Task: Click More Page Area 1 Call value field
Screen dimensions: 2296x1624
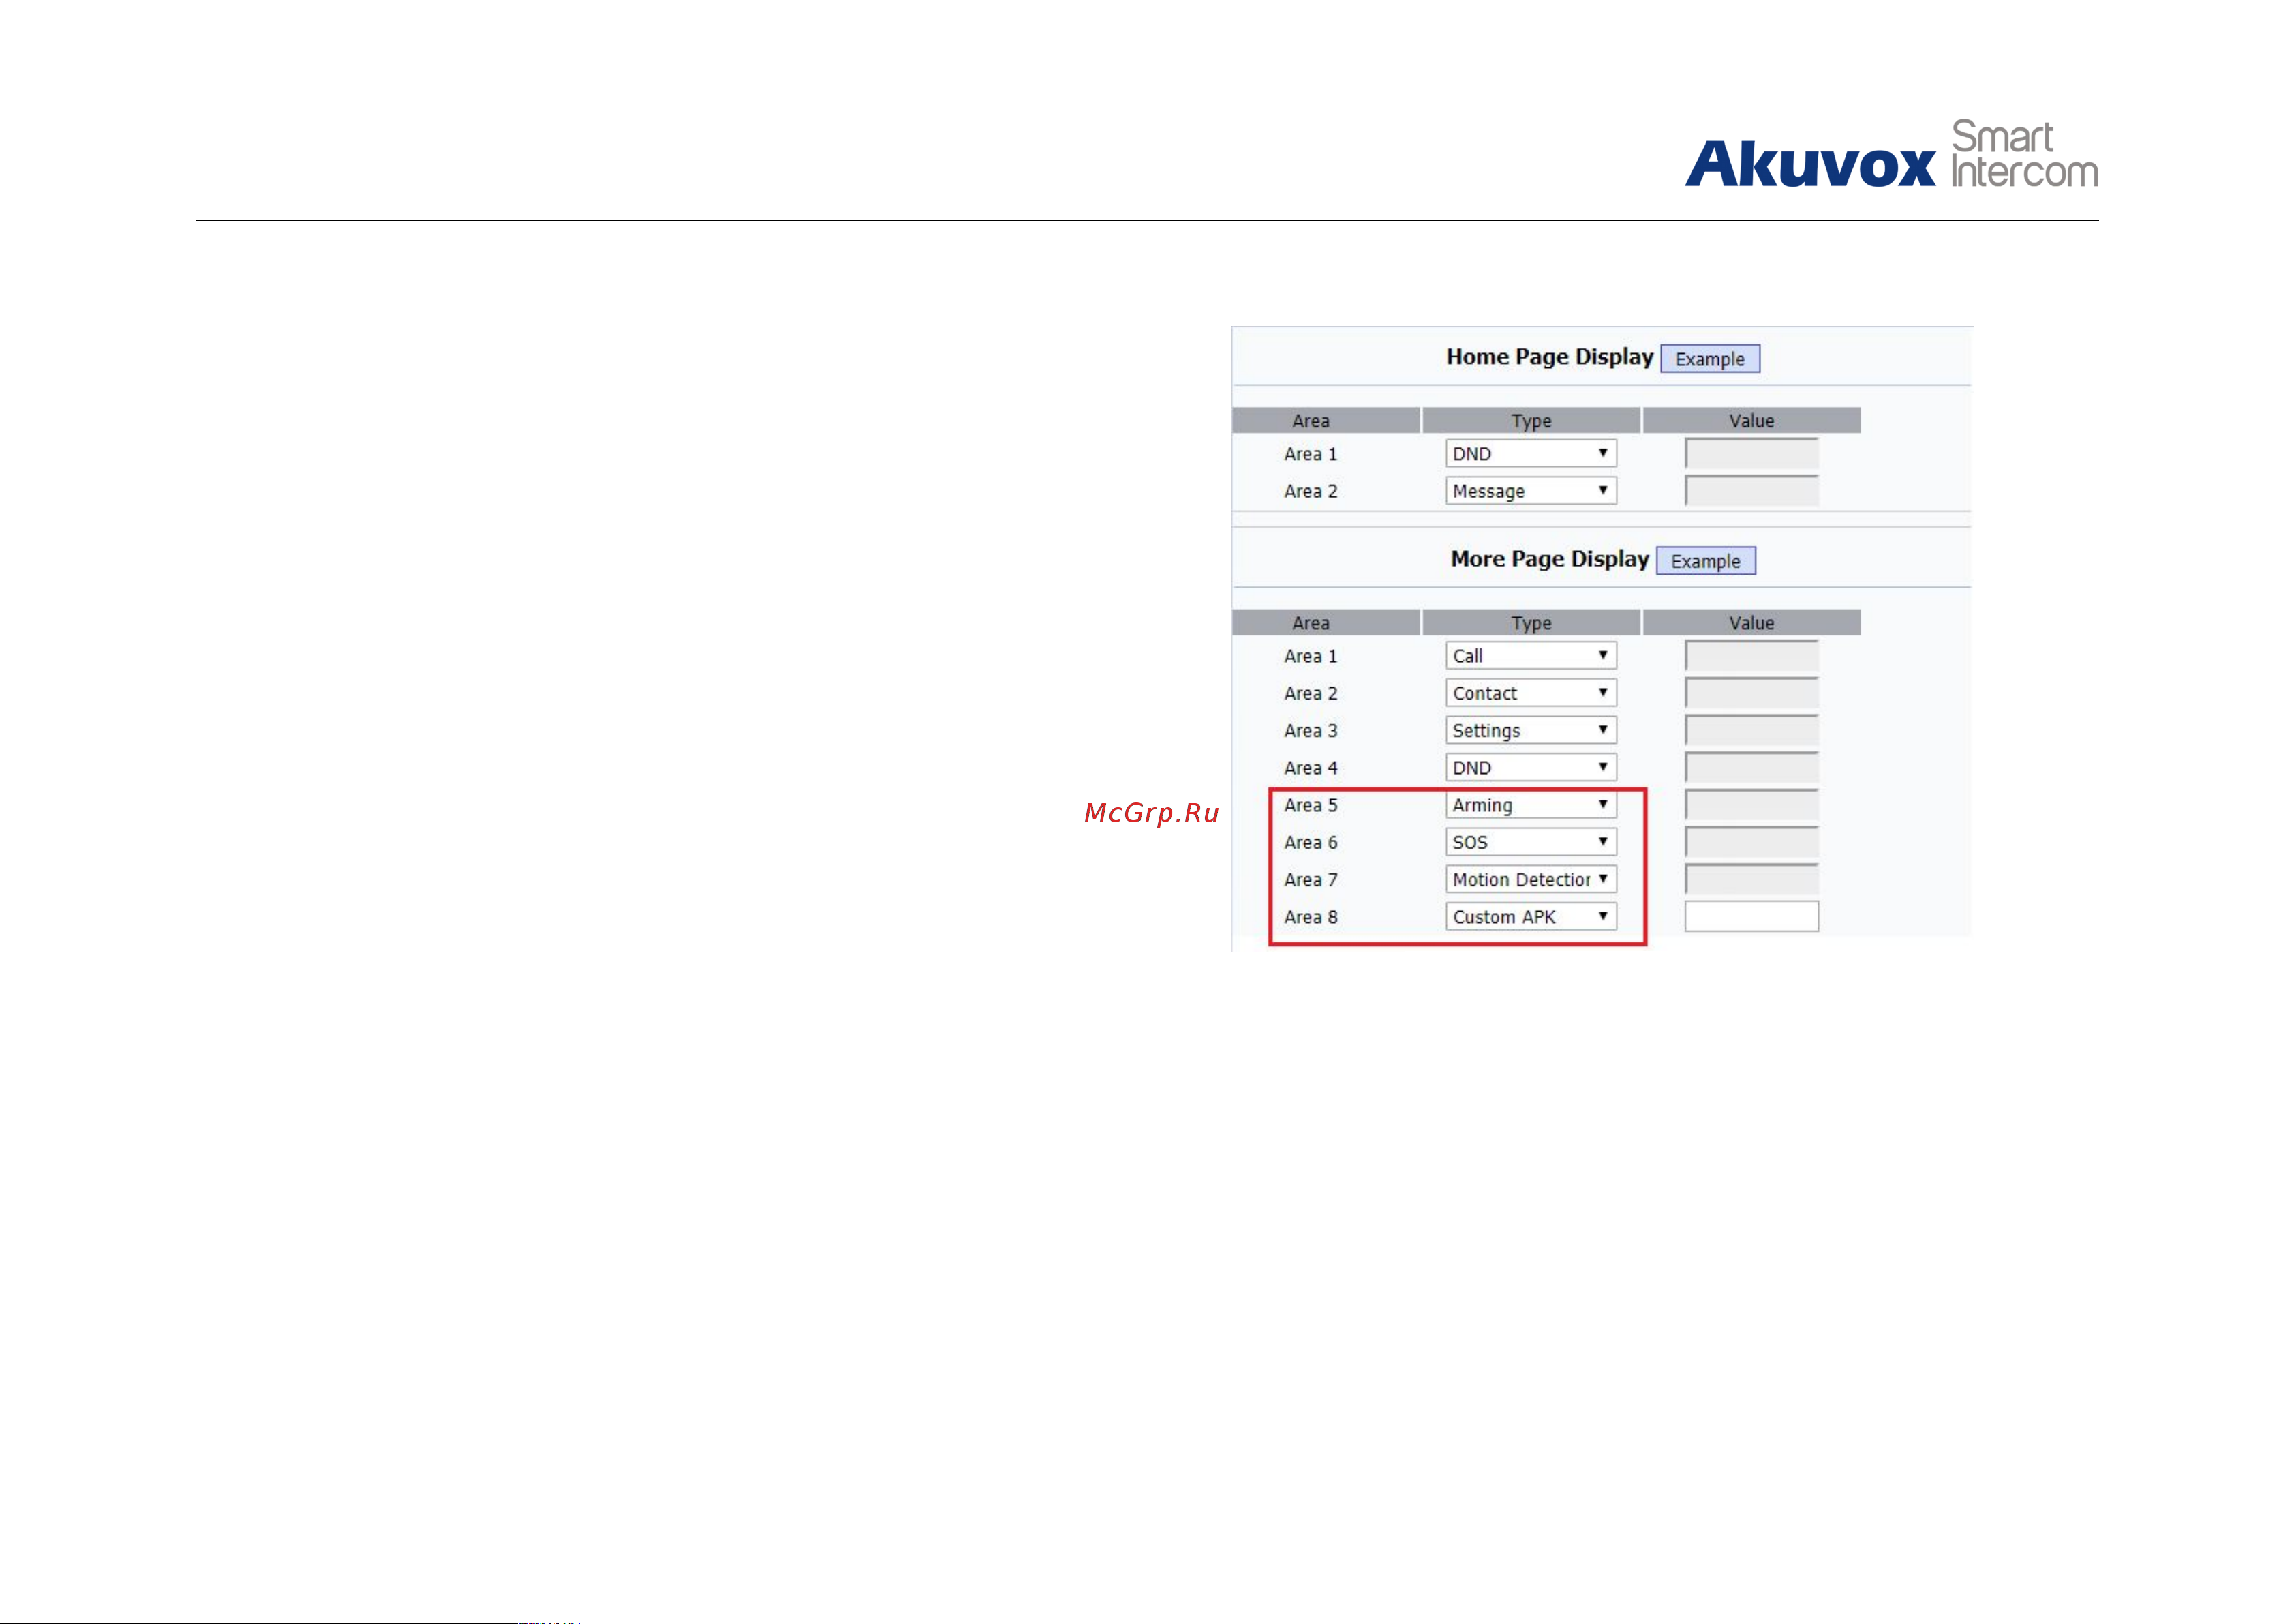Action: (x=1752, y=655)
